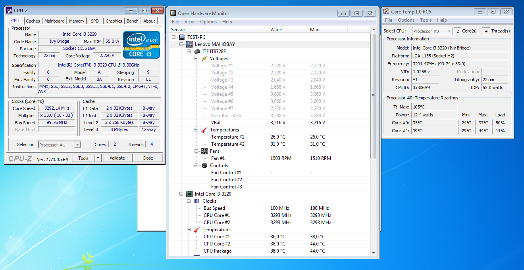Select the Fan #1 sensor row
Image resolution: width=524 pixels, height=270 pixels.
click(x=270, y=158)
